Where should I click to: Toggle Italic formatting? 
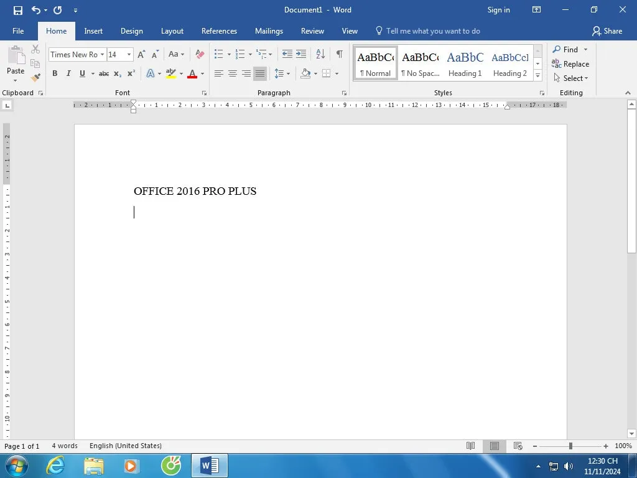tap(68, 73)
